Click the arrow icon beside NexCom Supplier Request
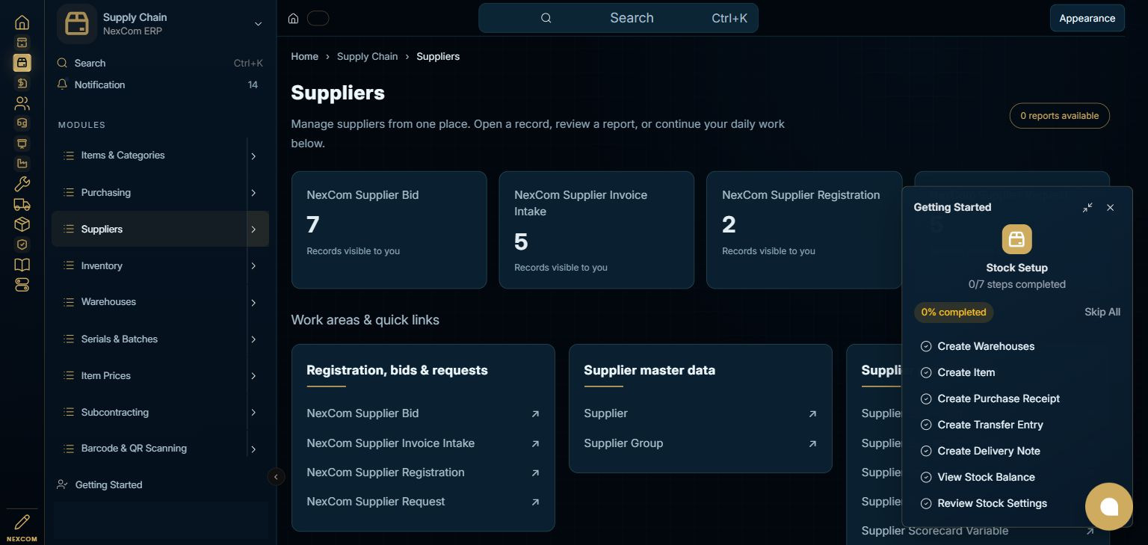Screen dimensions: 1148x545 coord(535,502)
